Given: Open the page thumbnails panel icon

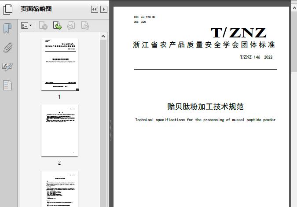Looking at the screenshot, I should pyautogui.click(x=7, y=9).
